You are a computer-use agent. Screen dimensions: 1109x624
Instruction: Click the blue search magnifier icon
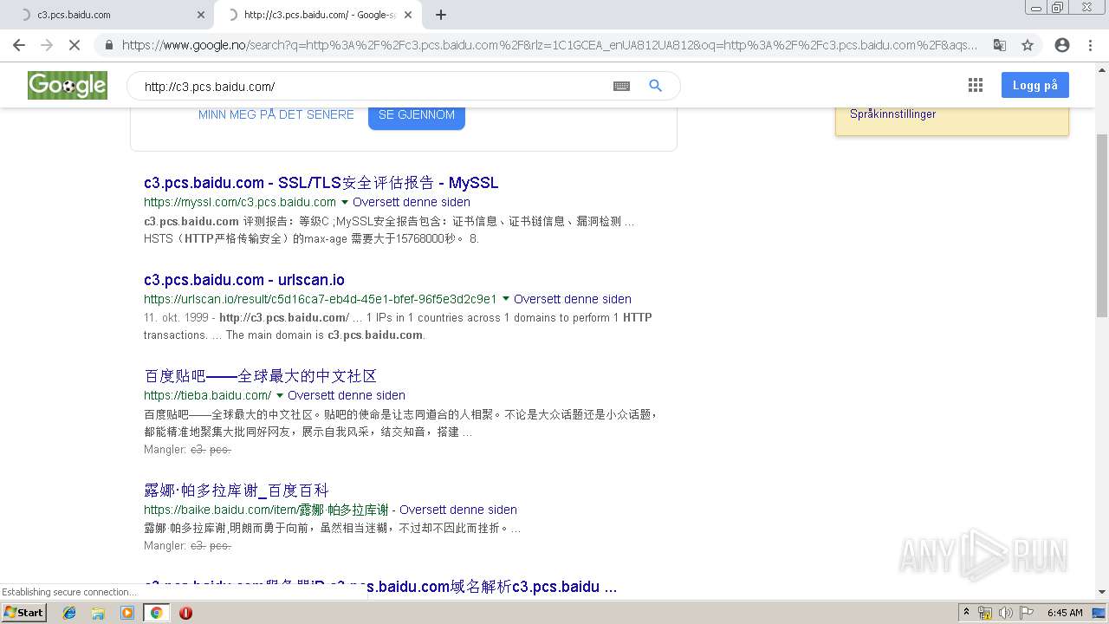[x=656, y=86]
